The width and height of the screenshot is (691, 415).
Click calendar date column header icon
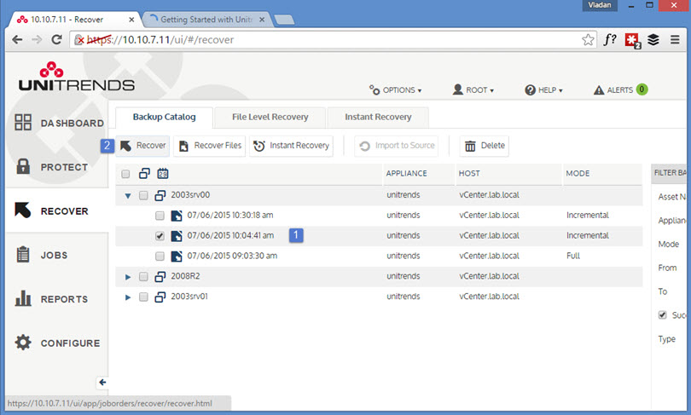[x=163, y=173]
